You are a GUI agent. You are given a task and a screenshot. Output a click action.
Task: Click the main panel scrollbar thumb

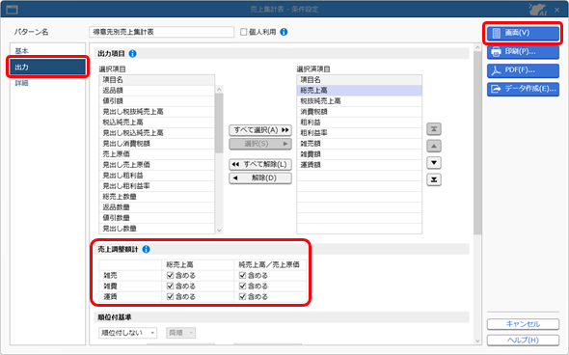[x=477, y=144]
